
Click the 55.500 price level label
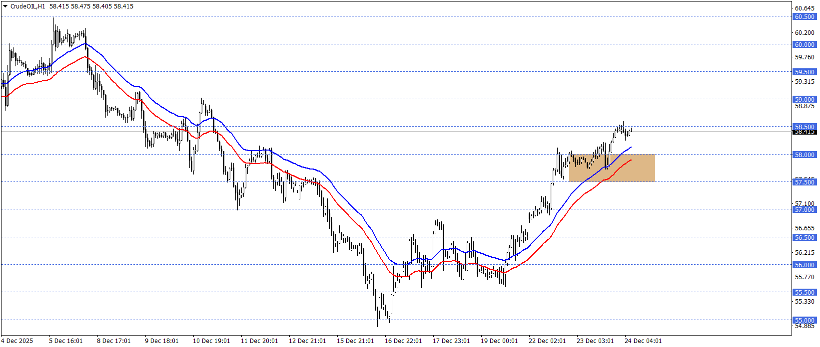point(805,292)
